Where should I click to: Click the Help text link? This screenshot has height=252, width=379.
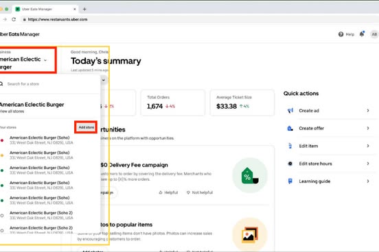[349, 34]
